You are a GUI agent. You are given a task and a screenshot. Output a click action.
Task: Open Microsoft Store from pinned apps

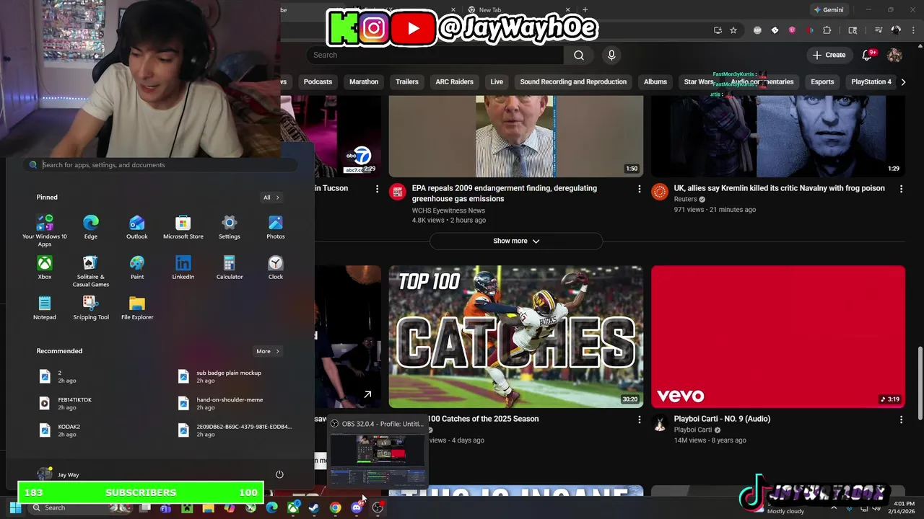(183, 227)
